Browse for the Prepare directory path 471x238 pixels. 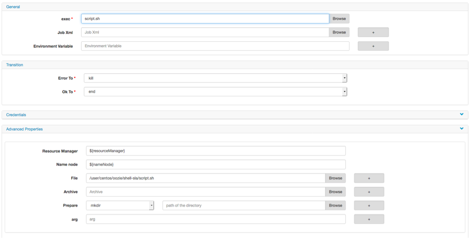click(x=335, y=206)
